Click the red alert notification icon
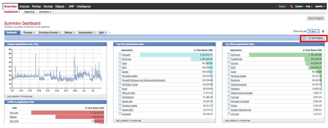The image size is (328, 128). 291,7
